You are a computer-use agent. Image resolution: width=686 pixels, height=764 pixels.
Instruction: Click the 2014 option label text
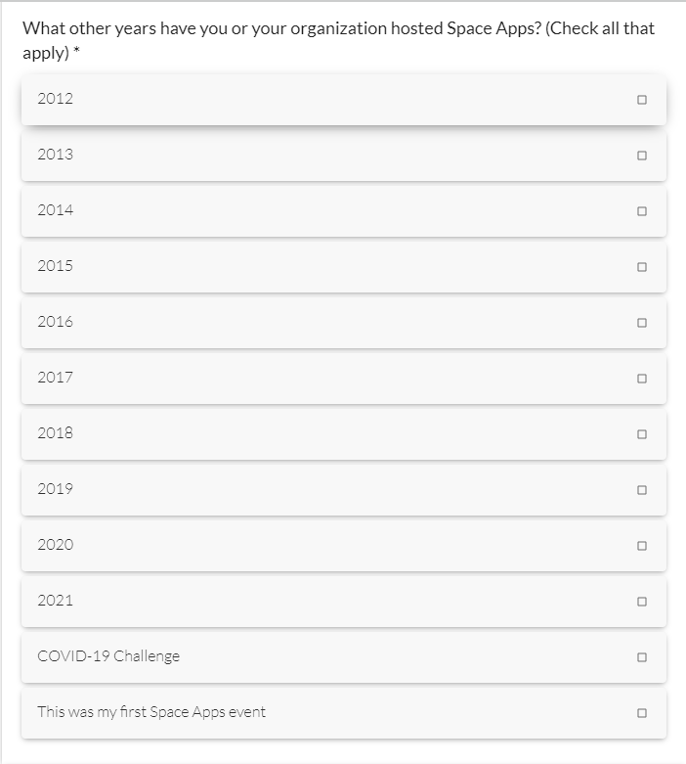pos(55,210)
